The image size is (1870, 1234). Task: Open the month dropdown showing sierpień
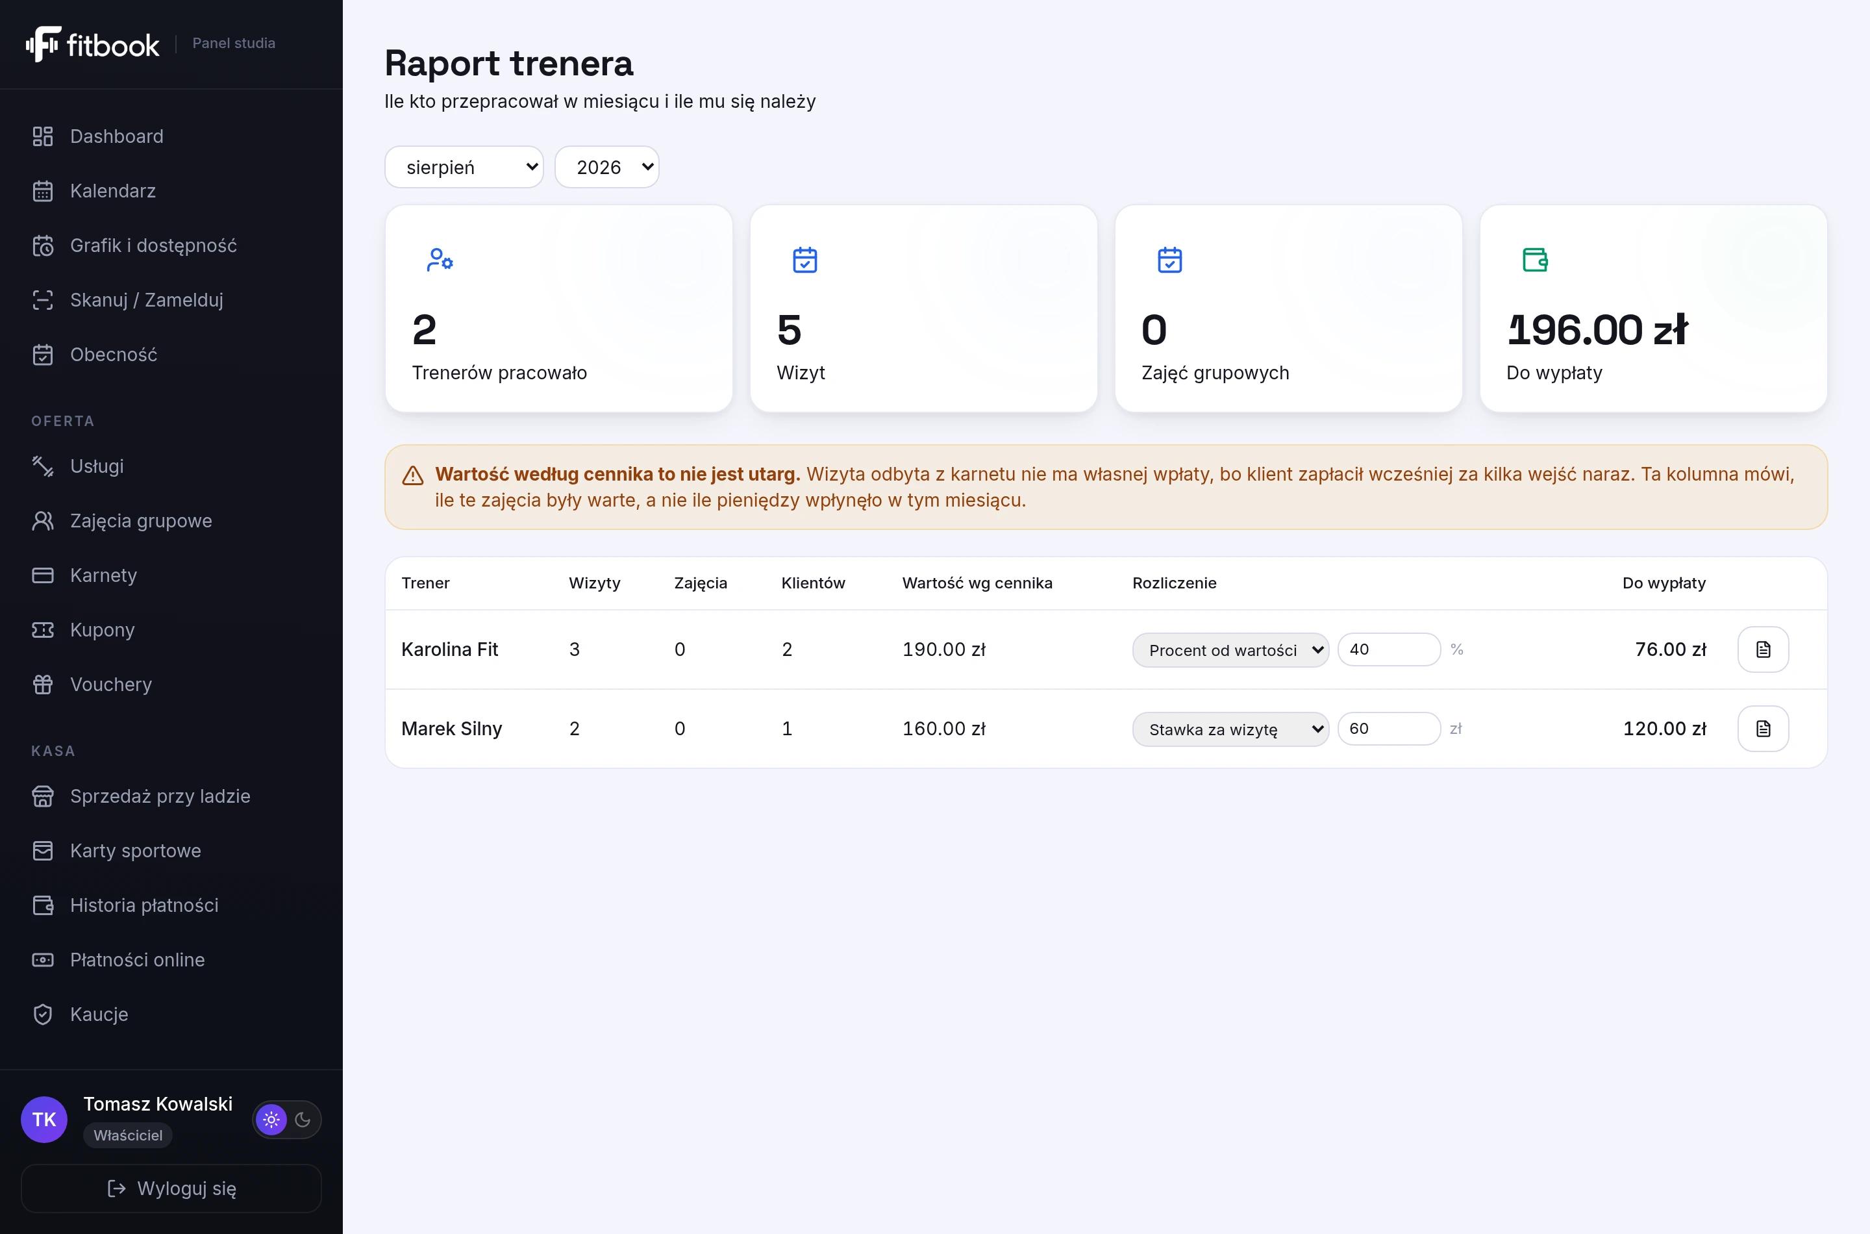tap(464, 167)
